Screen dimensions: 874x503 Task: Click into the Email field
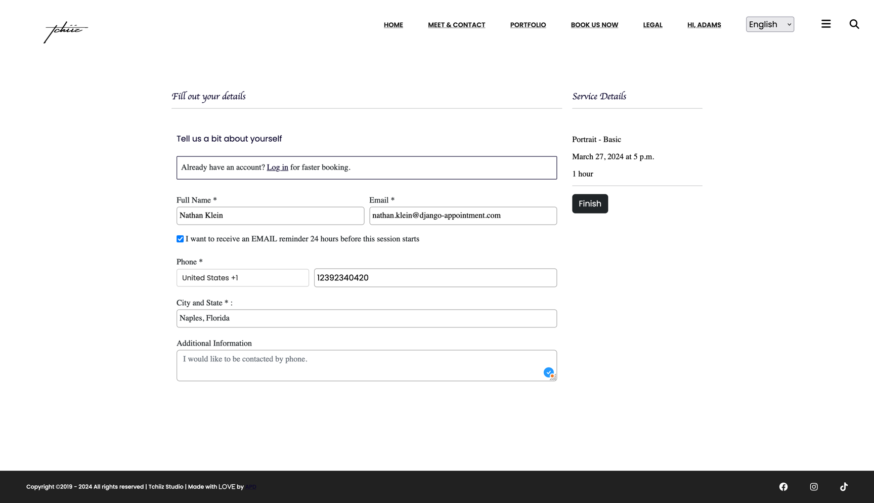[463, 216]
